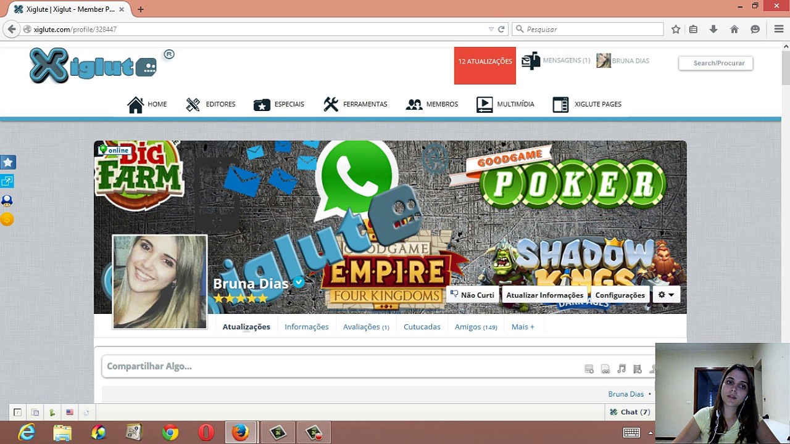Viewport: 790px width, 444px height.
Task: Click the add photo share icon
Action: click(x=589, y=369)
